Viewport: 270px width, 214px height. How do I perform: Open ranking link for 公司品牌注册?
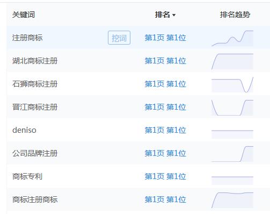pos(165,153)
